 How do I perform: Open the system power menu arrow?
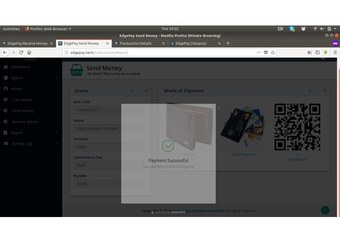335,29
